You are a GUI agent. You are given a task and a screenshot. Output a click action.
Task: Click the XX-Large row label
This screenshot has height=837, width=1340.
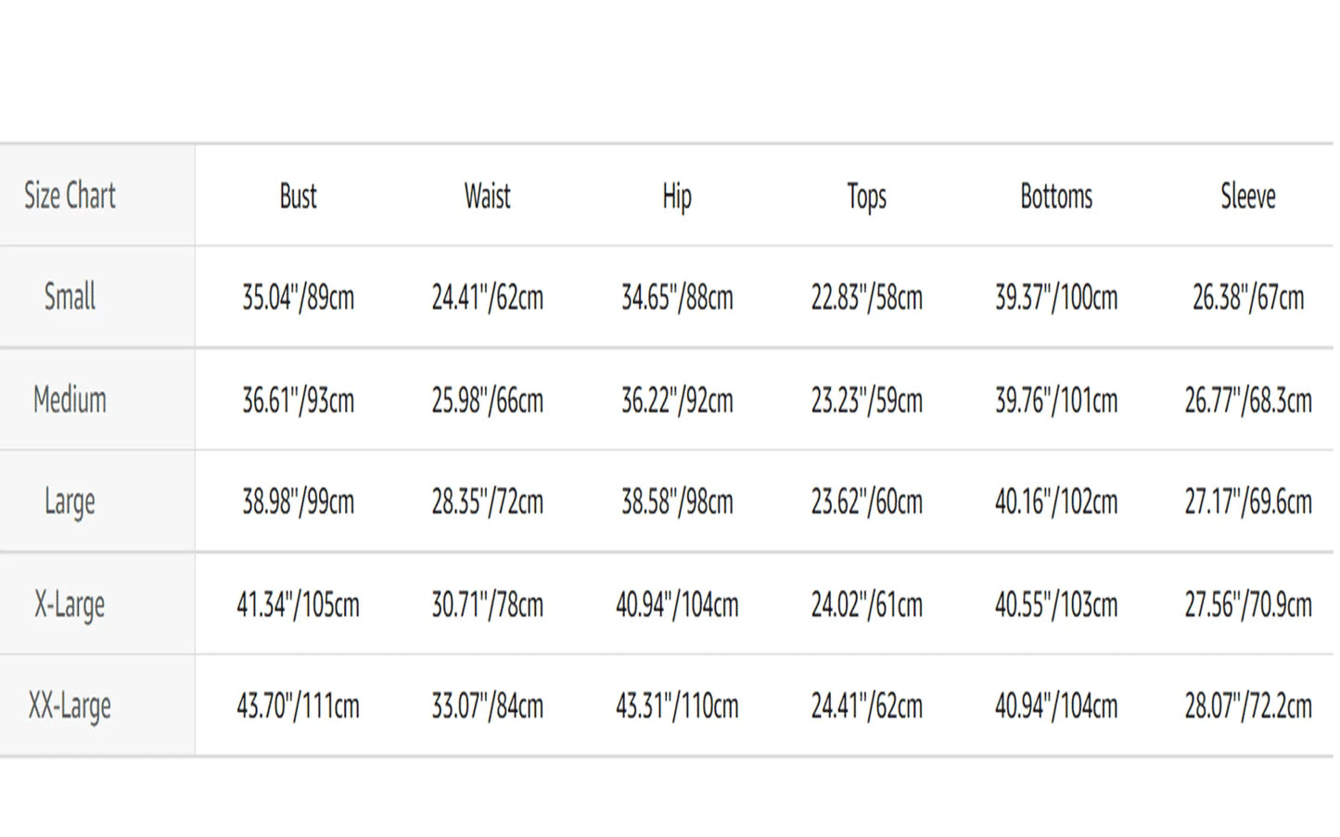(70, 706)
